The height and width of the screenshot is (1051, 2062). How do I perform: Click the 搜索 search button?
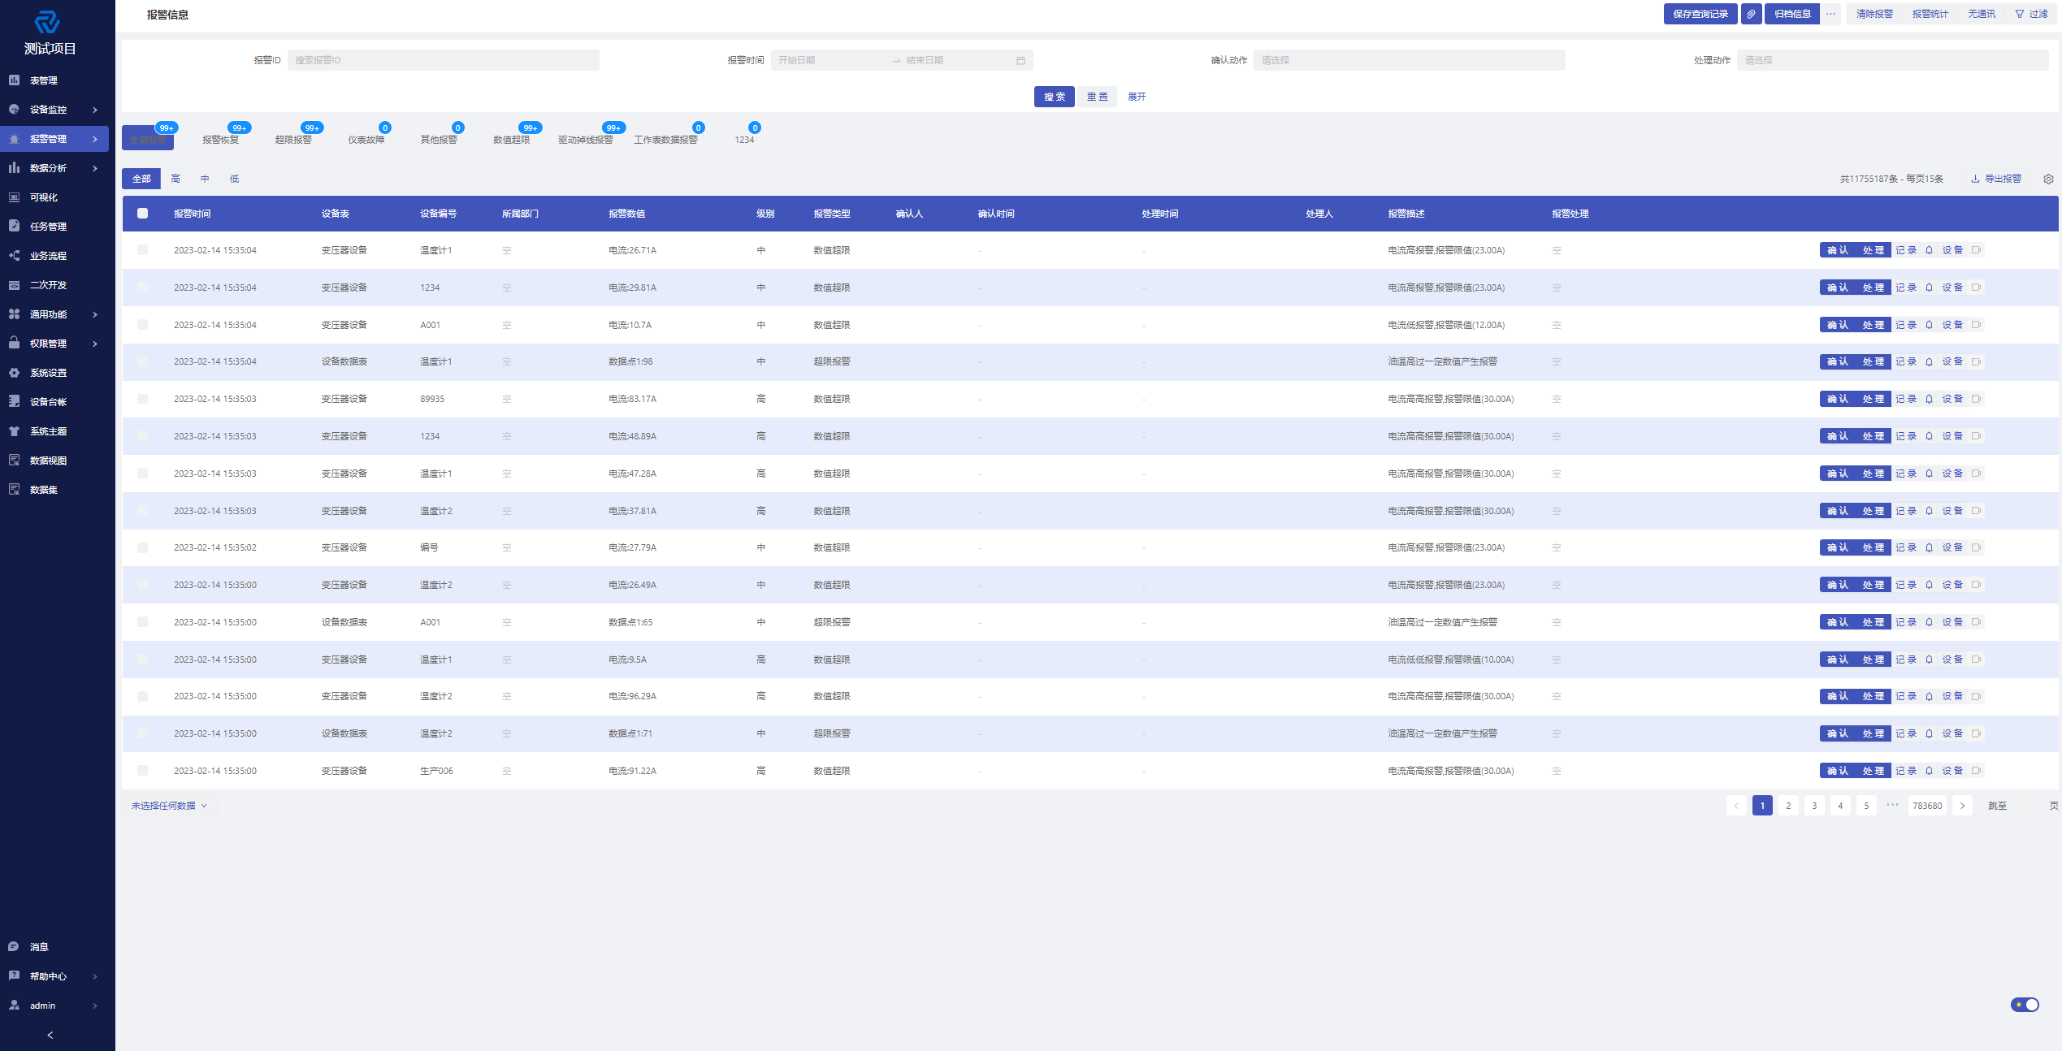click(x=1055, y=97)
